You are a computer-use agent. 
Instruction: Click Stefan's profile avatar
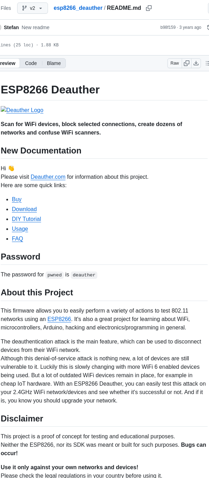1,27
